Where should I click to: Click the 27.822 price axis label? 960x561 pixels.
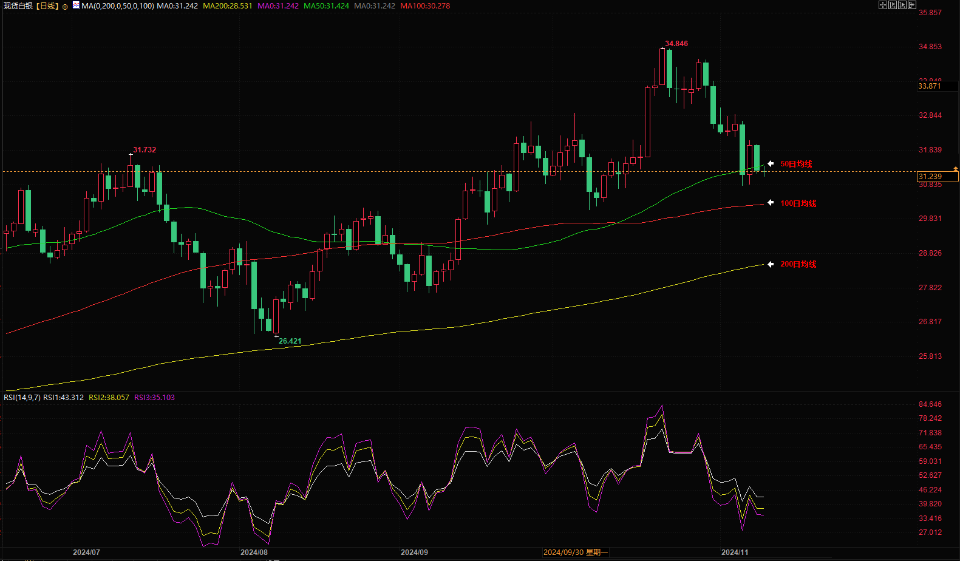(x=930, y=288)
